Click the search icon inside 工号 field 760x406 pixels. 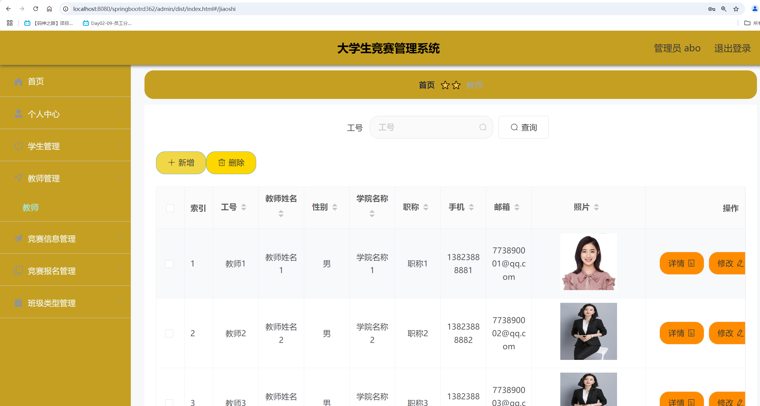483,127
